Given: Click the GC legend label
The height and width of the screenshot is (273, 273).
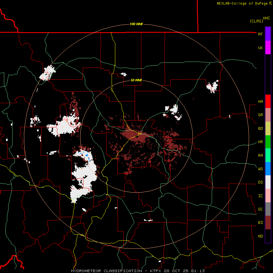Looking at the screenshot, I should click(260, 209).
